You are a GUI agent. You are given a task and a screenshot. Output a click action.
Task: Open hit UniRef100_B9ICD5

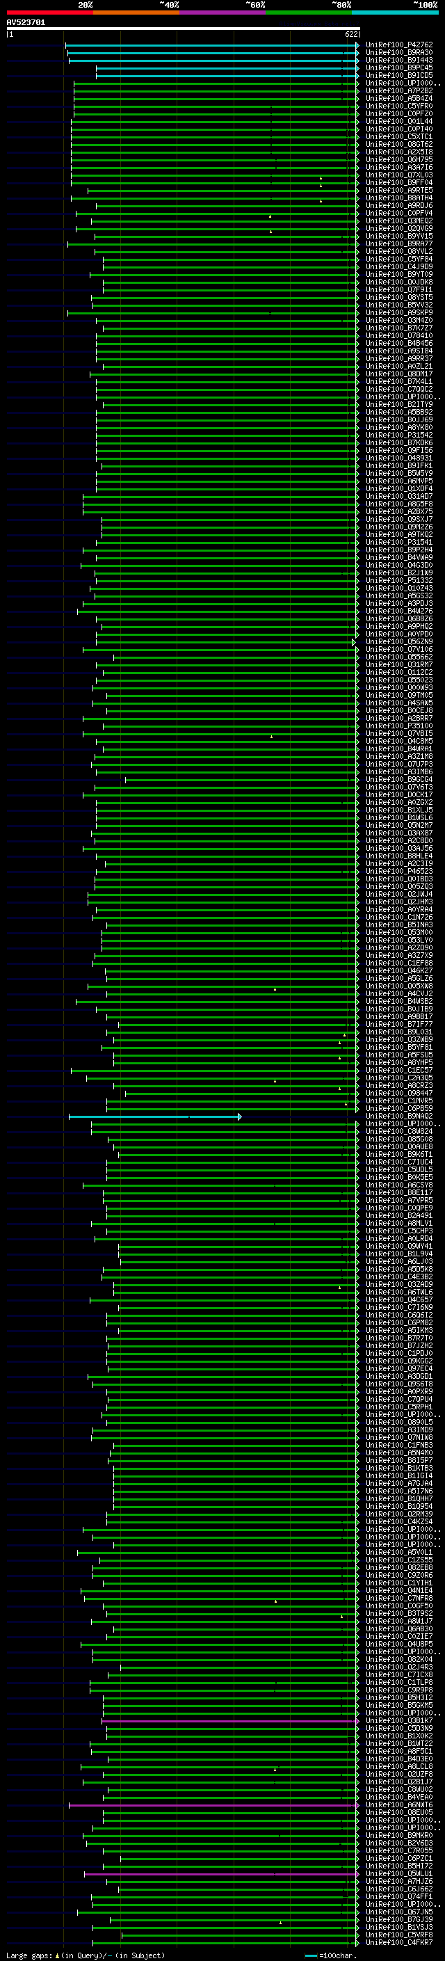[x=398, y=75]
